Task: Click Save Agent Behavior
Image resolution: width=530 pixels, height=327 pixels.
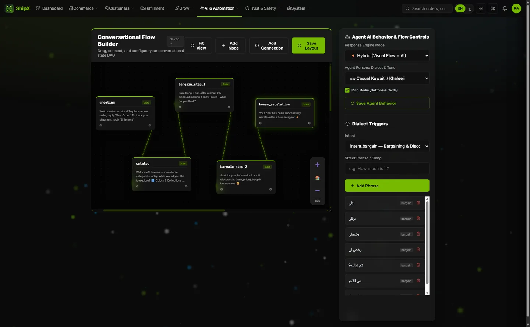Action: (387, 103)
